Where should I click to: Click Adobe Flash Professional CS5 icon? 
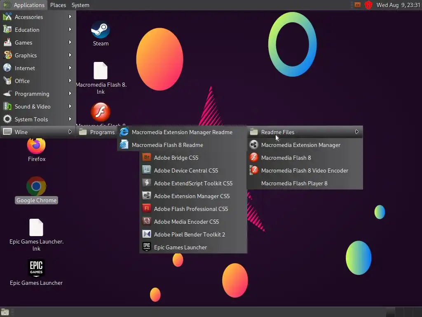147,208
